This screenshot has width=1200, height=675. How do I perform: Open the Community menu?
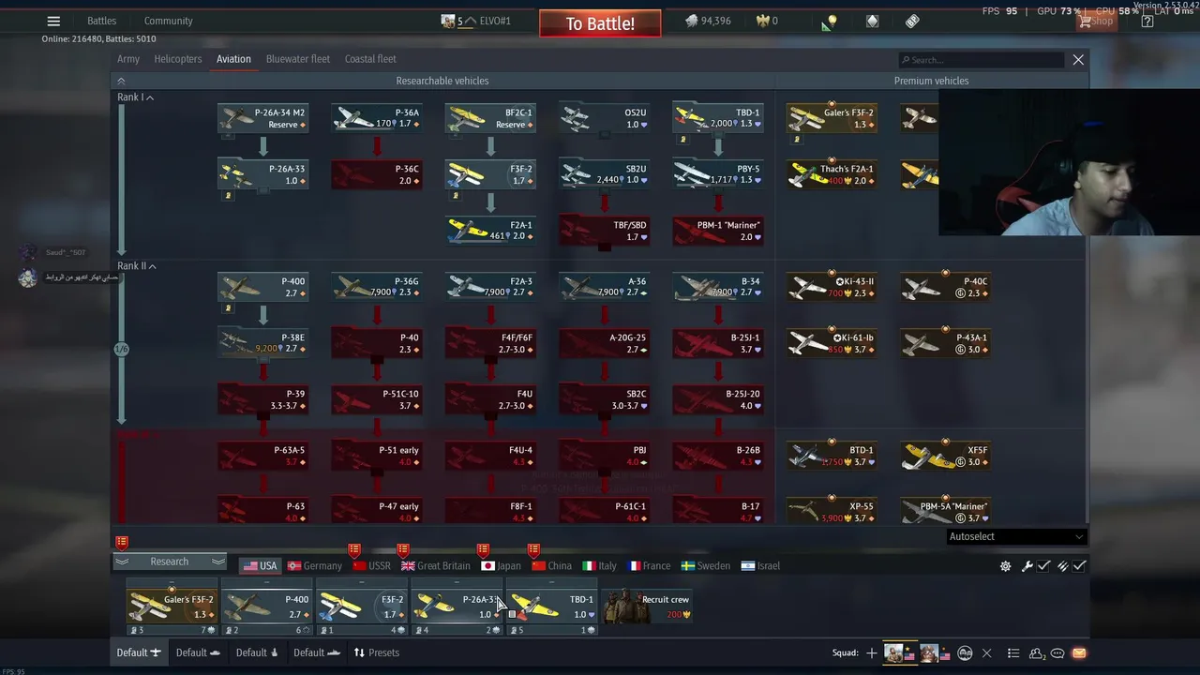coord(168,21)
